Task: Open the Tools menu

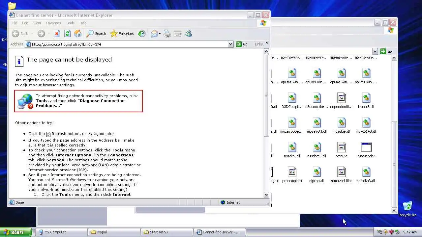Action: pyautogui.click(x=70, y=23)
